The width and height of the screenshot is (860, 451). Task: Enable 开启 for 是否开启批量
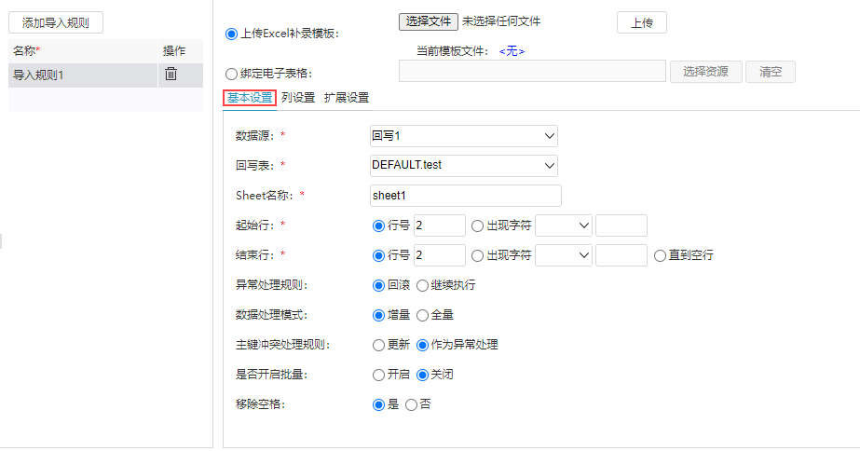tap(378, 375)
